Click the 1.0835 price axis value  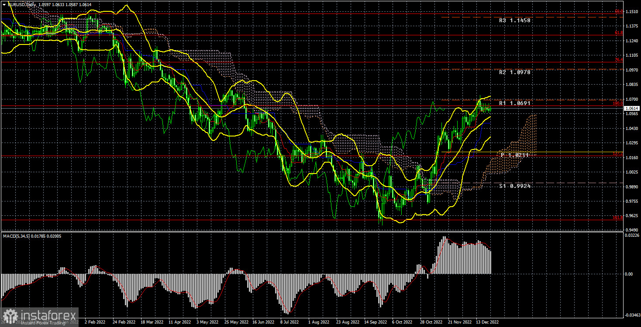(632, 84)
